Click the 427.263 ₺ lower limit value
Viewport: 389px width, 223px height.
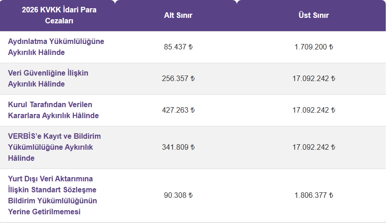178,110
